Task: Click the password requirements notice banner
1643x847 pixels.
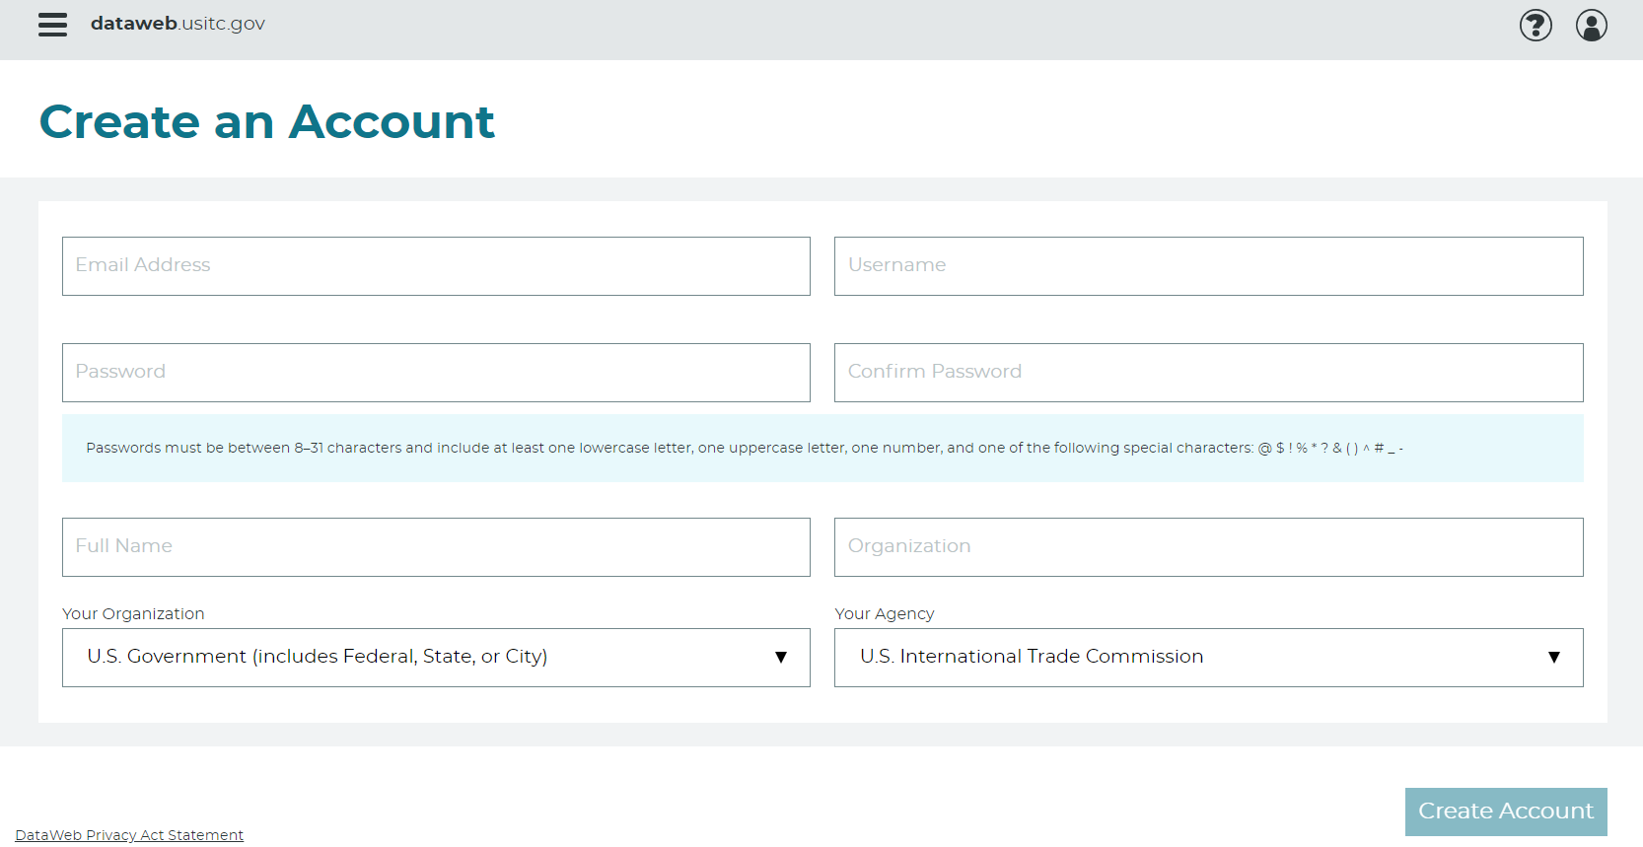Action: coord(822,449)
